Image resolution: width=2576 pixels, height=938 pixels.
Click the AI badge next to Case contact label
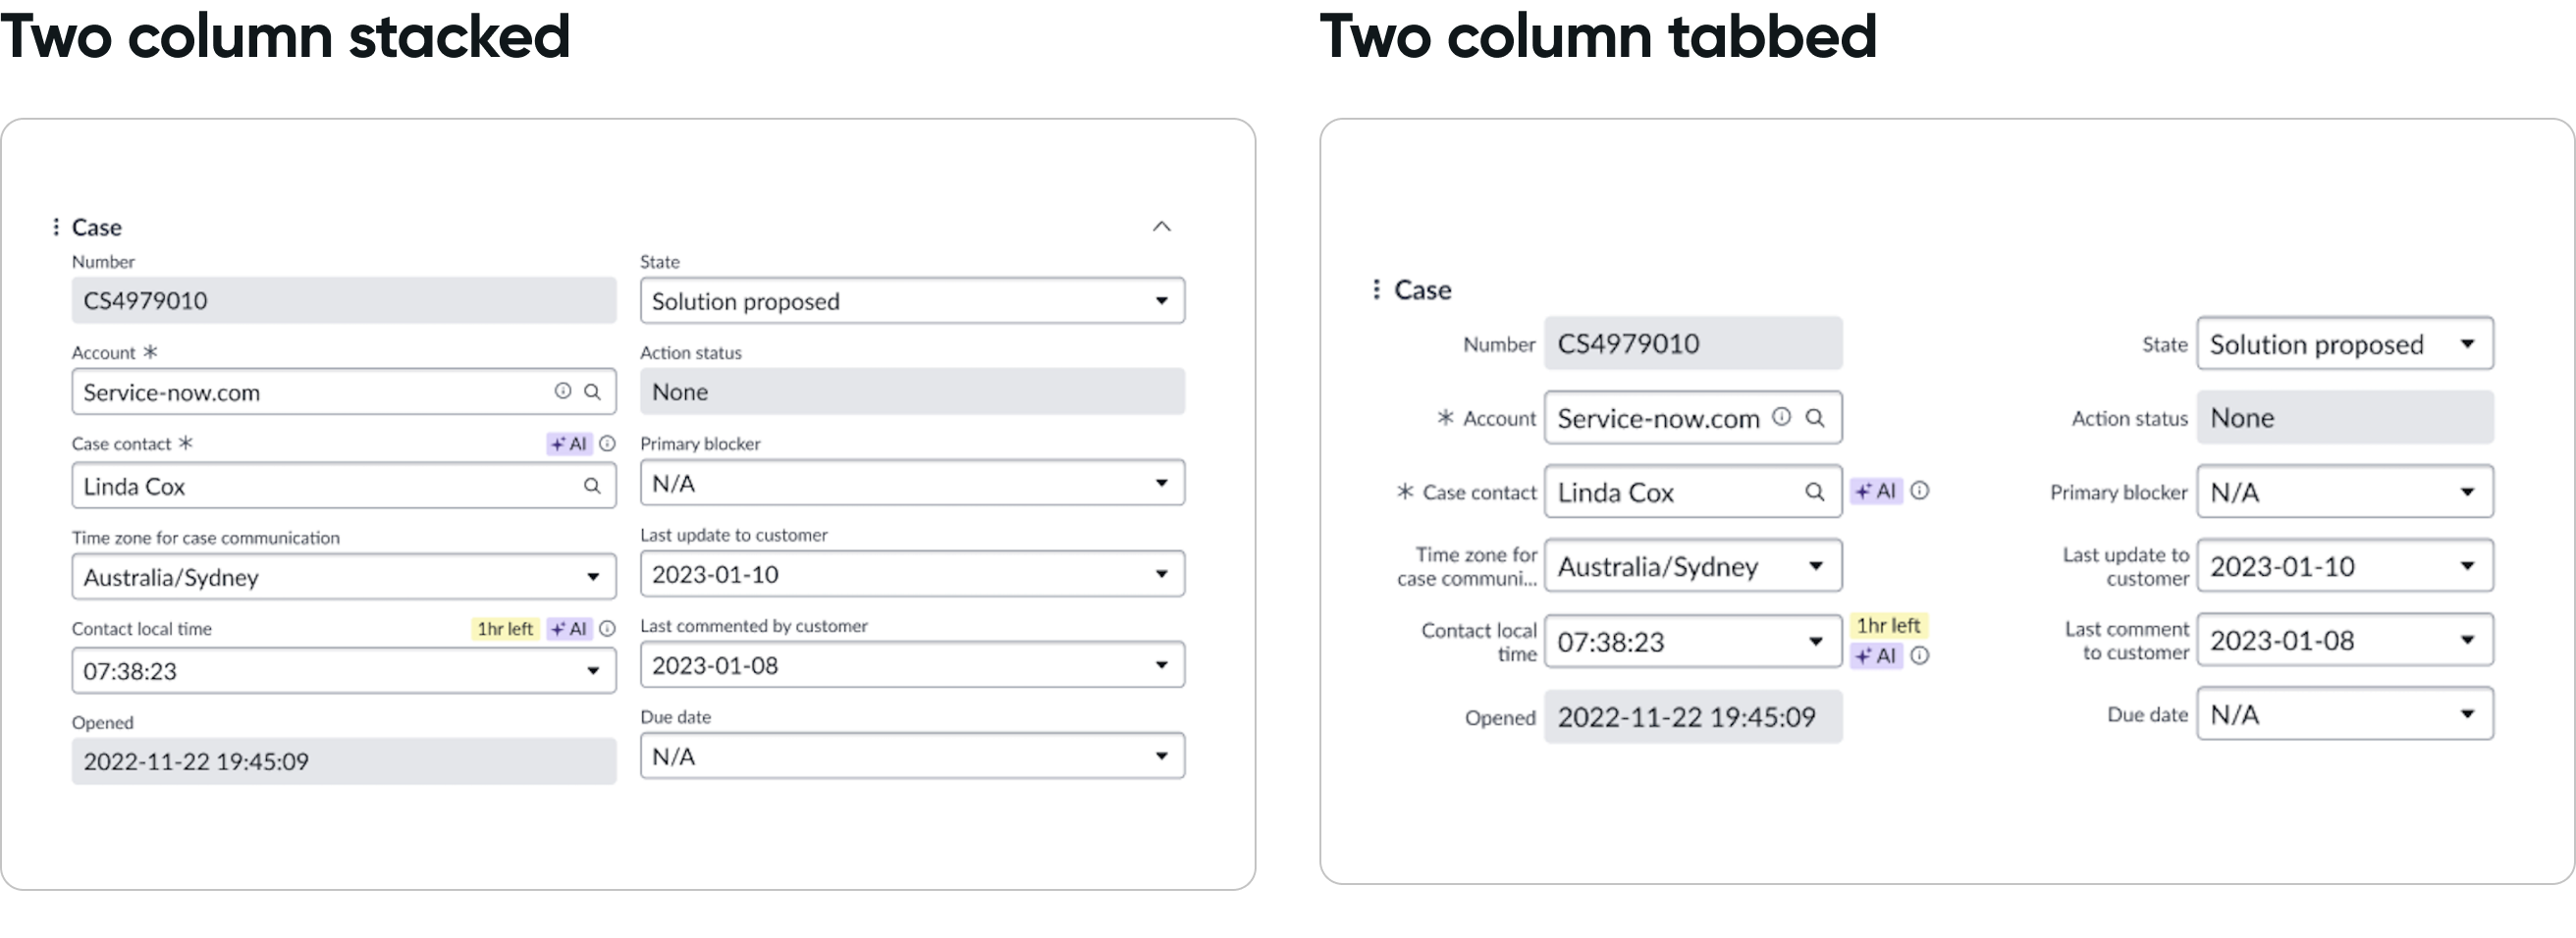click(568, 443)
